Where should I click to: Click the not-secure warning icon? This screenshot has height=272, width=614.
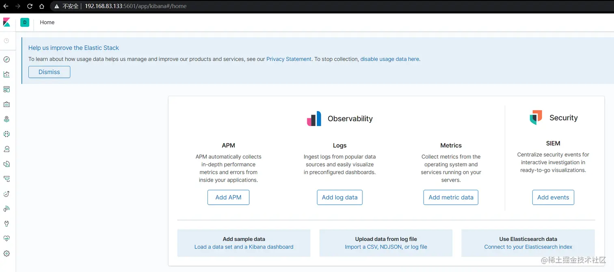(57, 6)
